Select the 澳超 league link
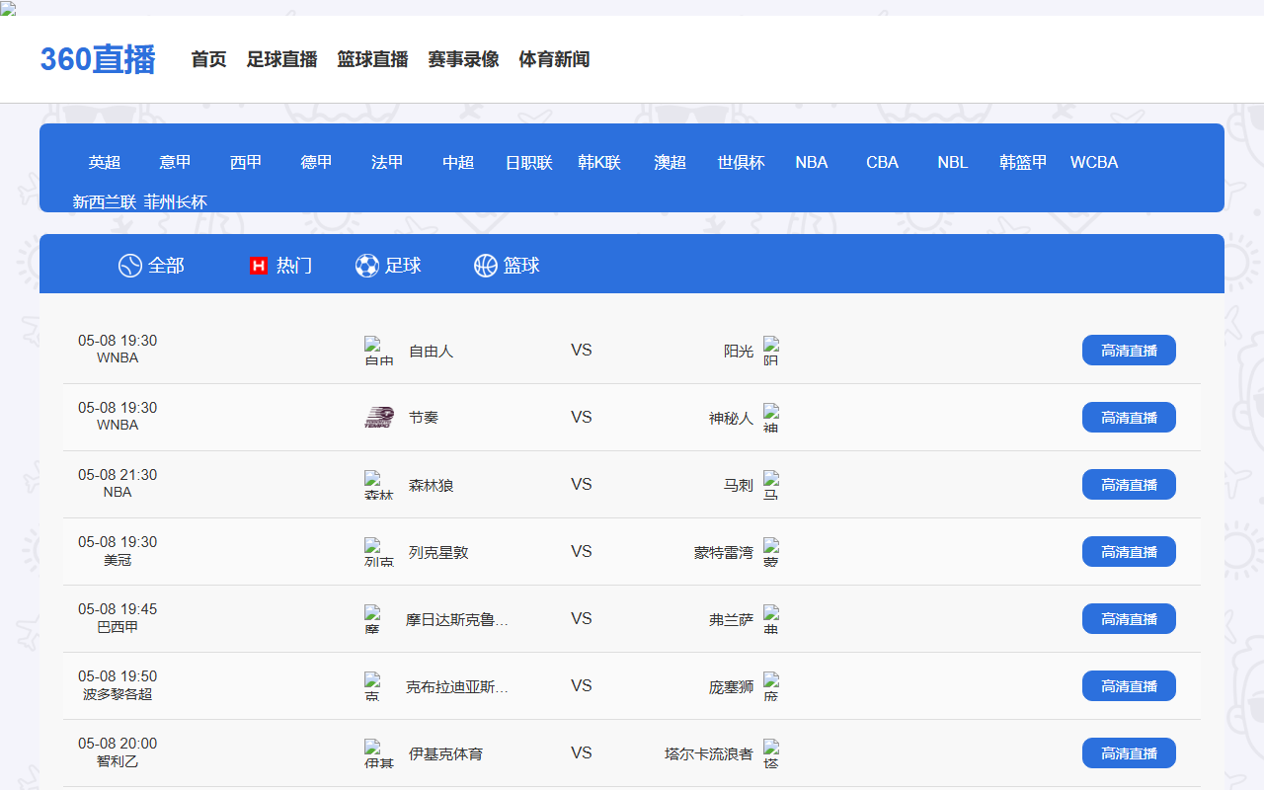 [671, 163]
